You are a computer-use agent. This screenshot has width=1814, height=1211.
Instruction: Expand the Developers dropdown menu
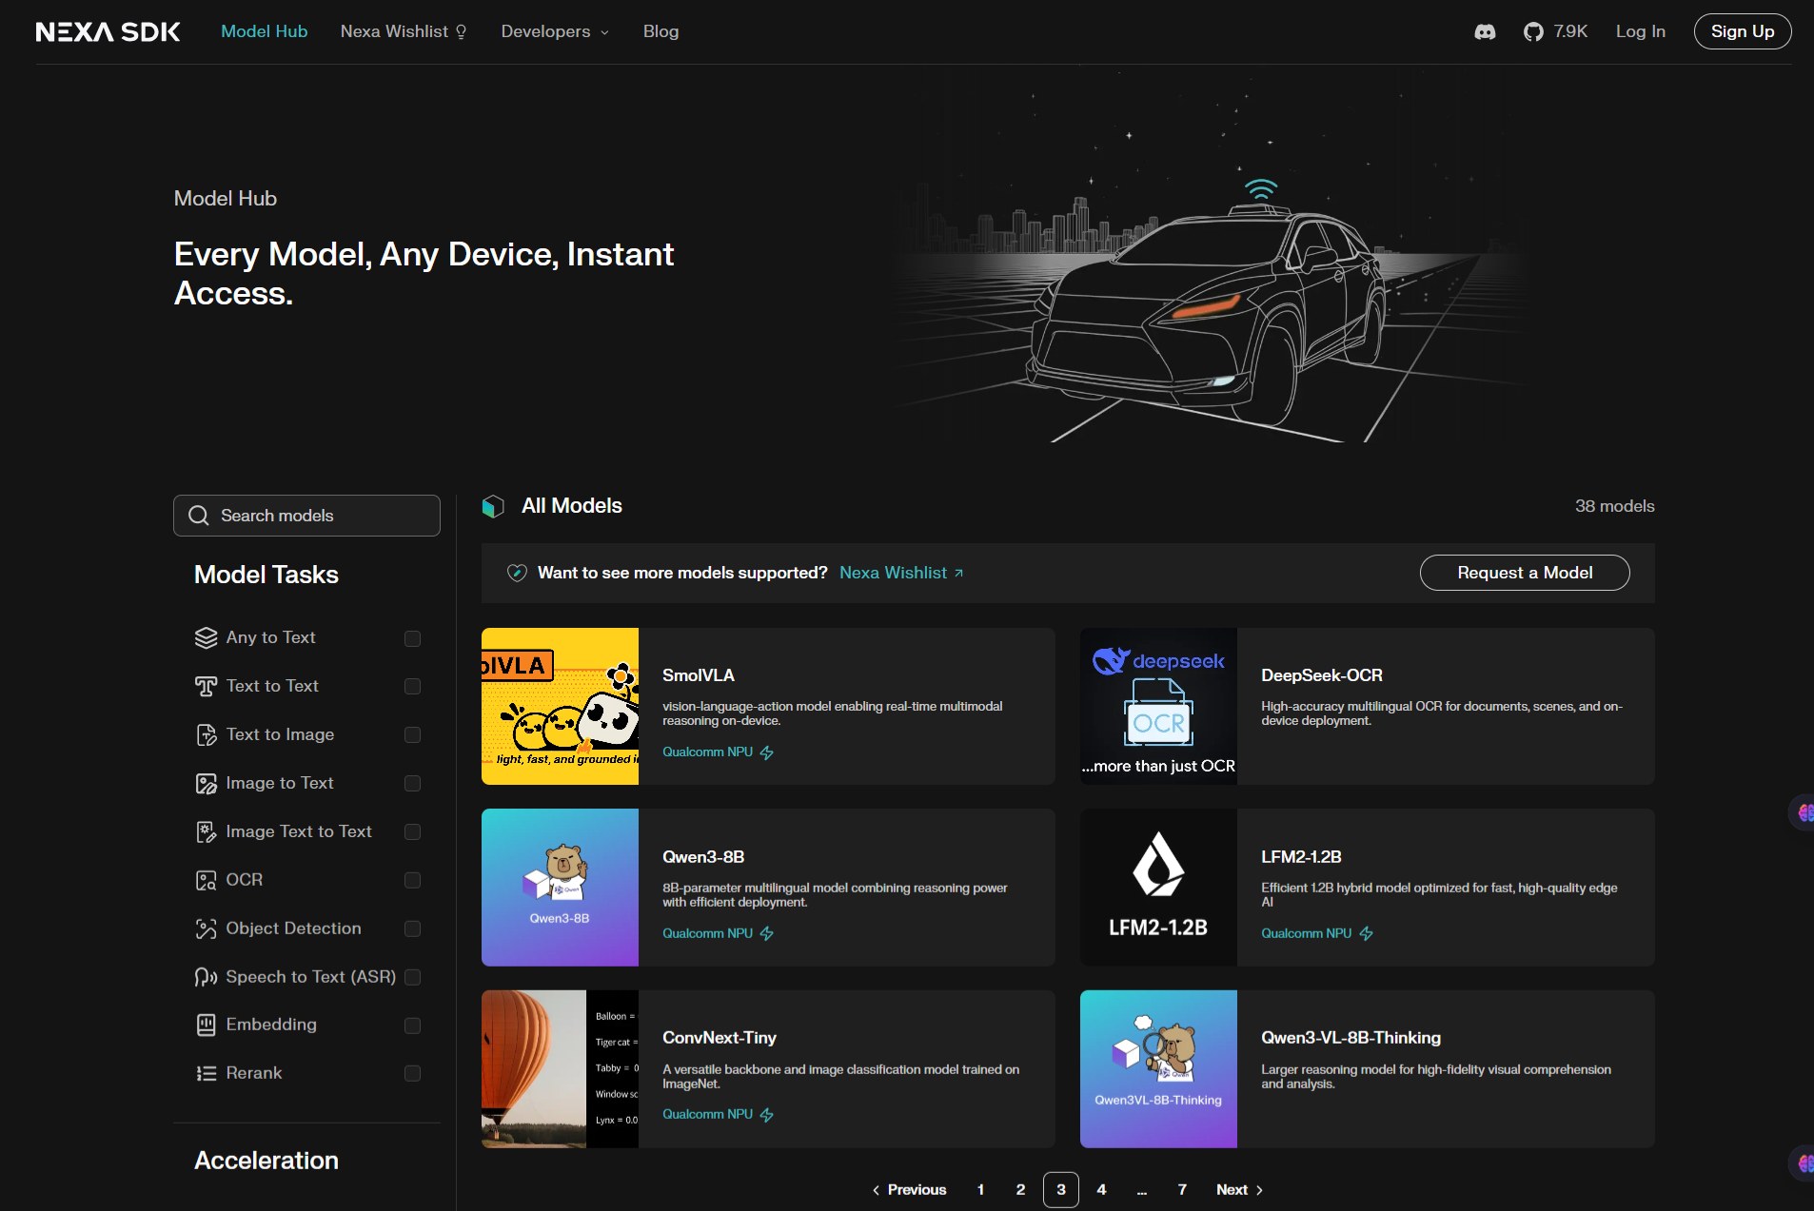click(554, 31)
